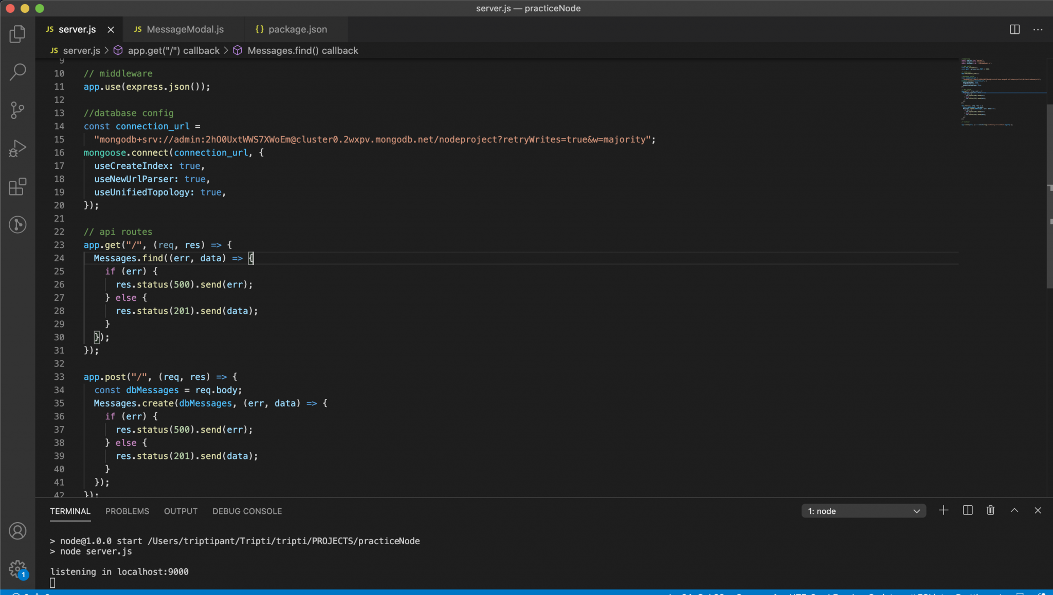Close the terminal panel
Image resolution: width=1053 pixels, height=595 pixels.
(x=1038, y=510)
